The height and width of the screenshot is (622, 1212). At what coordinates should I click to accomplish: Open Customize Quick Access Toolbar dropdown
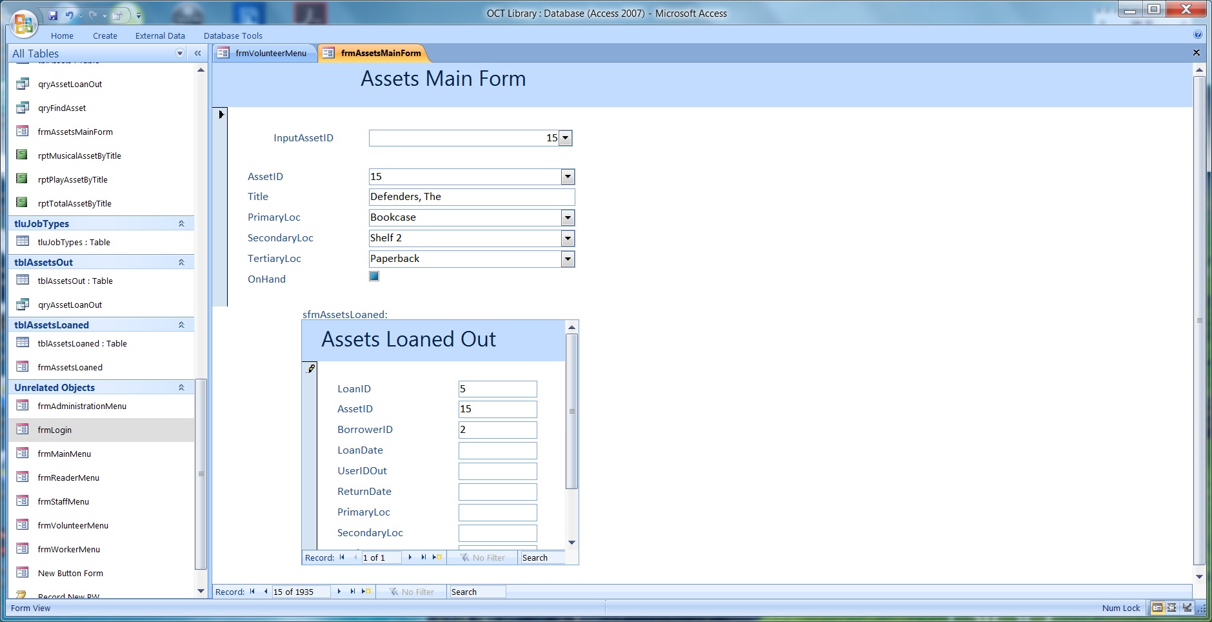click(139, 15)
